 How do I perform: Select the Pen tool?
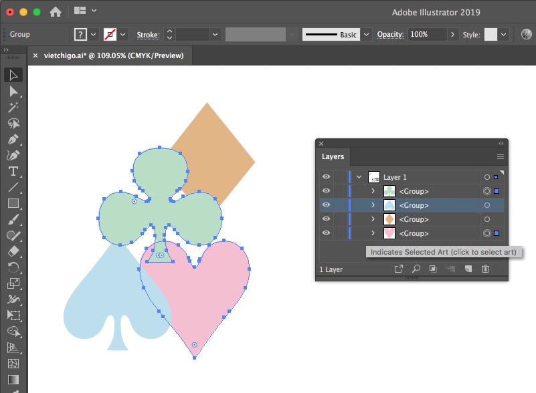pos(13,139)
